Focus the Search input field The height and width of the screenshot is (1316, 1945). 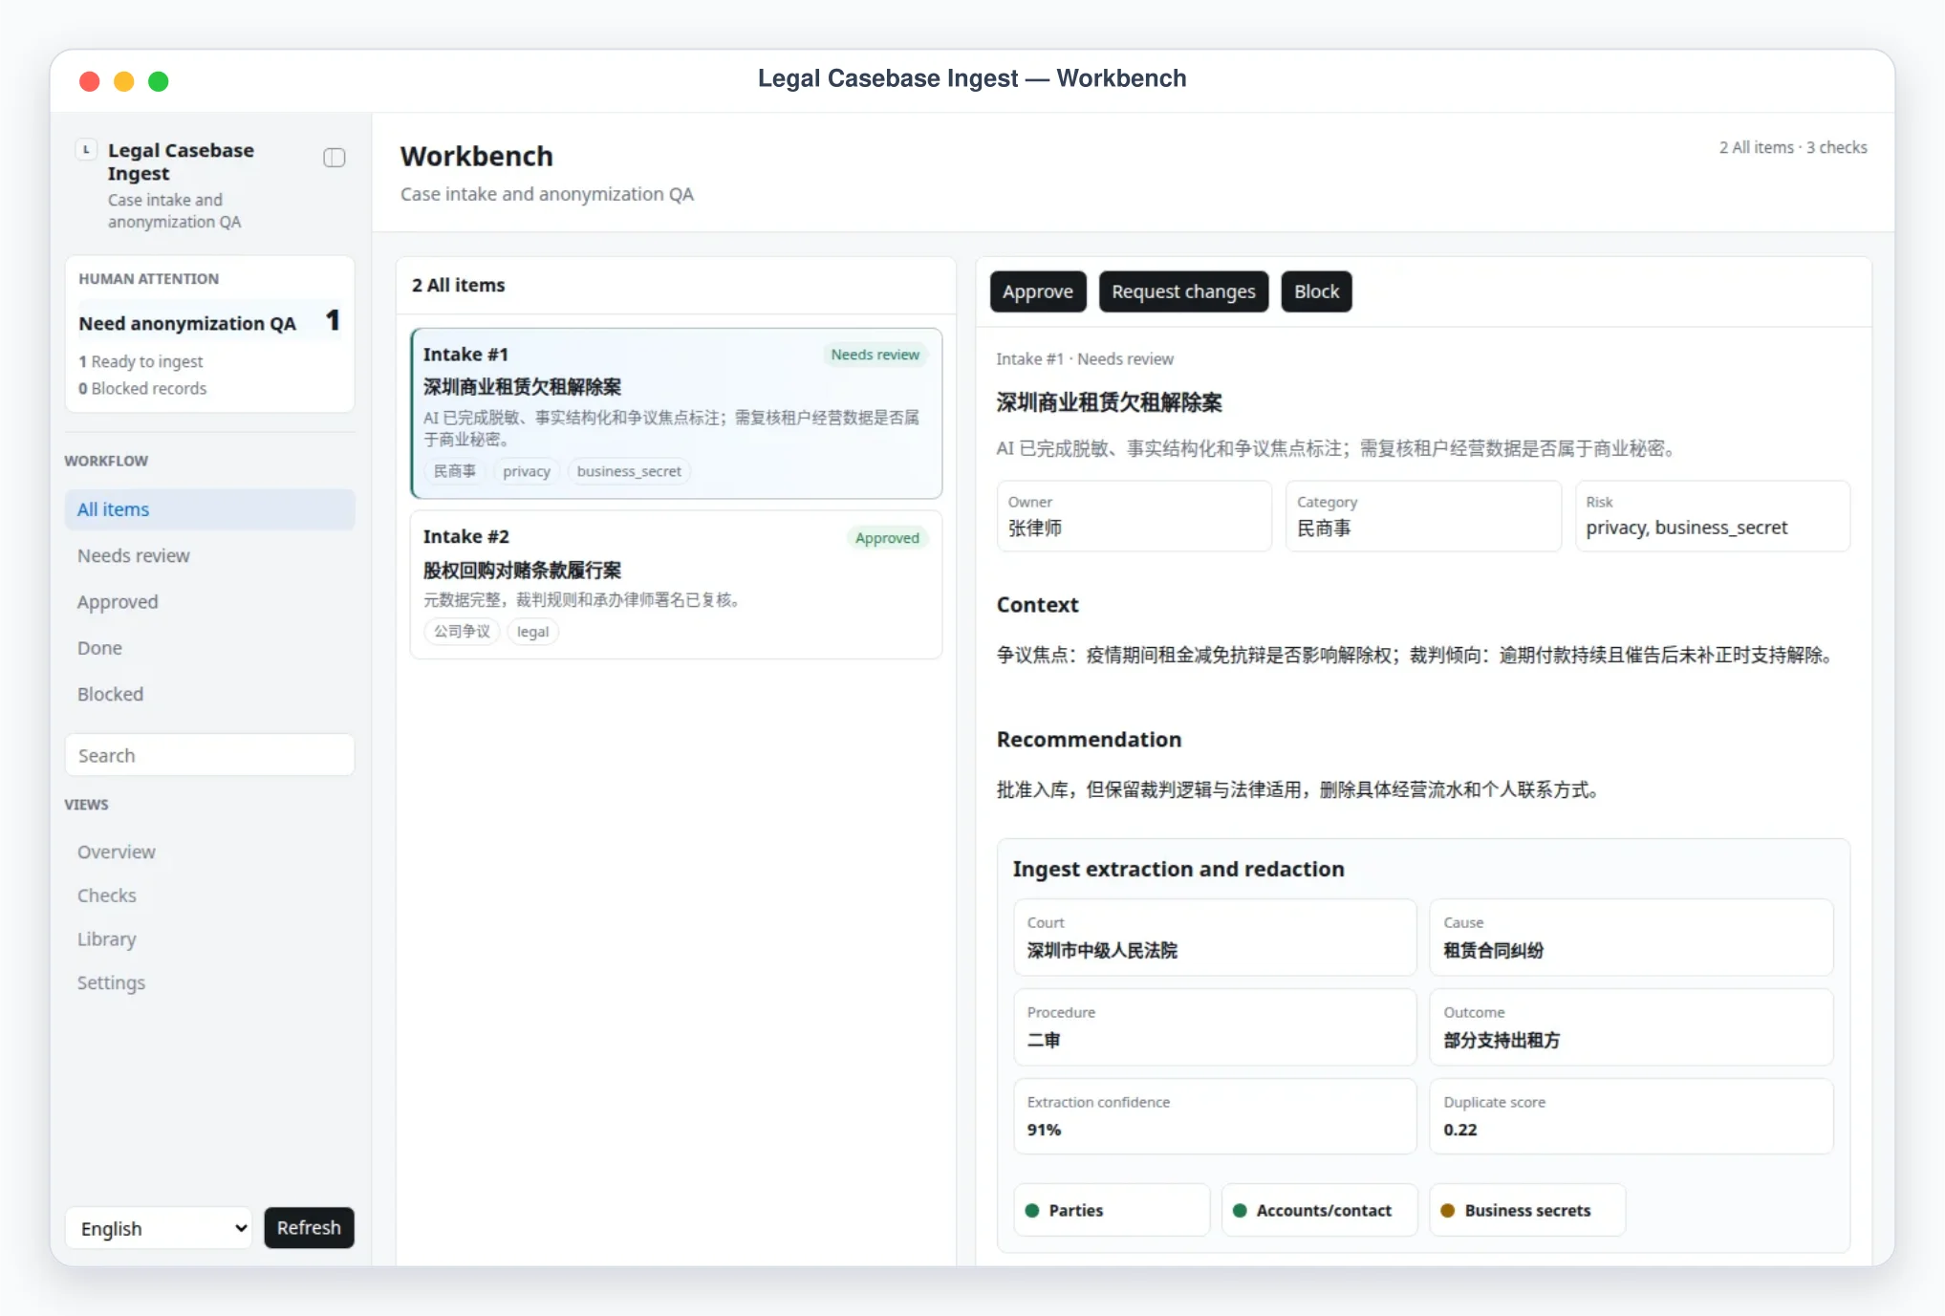[x=209, y=755]
